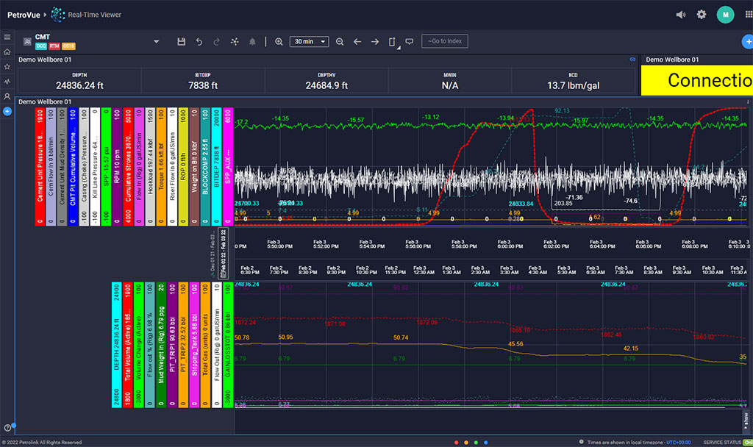
Task: Open the hamburger menu in the sidebar
Action: coord(7,37)
